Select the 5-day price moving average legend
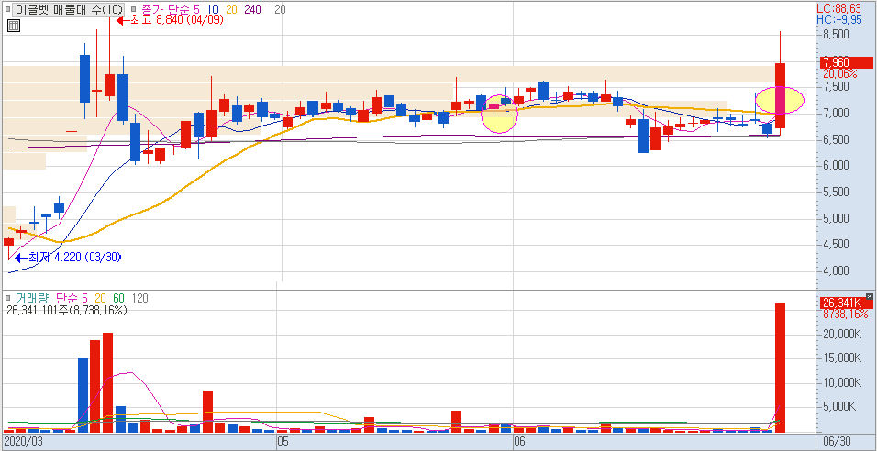This screenshot has width=877, height=451. [195, 9]
